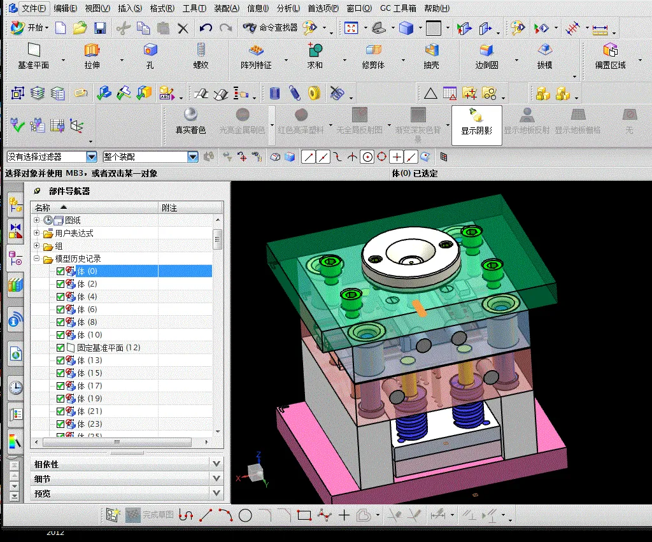Screen dimensions: 652x542
Task: Open the 插入(S) menu
Action: coord(130,8)
